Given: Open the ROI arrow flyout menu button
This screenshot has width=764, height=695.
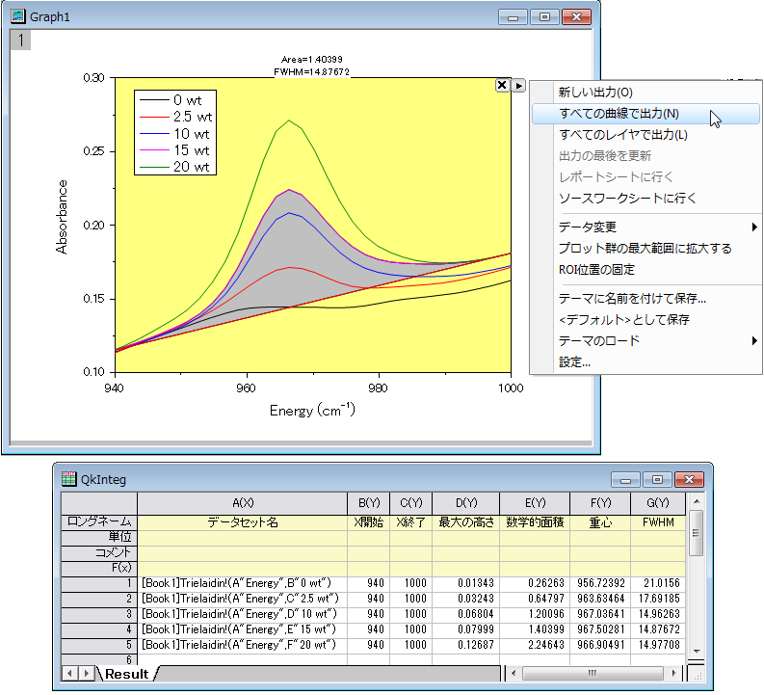Looking at the screenshot, I should 518,86.
